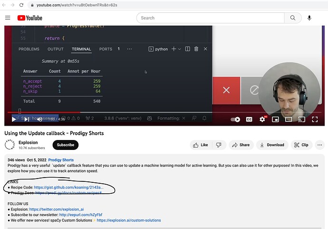Kill terminal with trash icon
Viewport: 328px width, 229px height.
pos(196,49)
